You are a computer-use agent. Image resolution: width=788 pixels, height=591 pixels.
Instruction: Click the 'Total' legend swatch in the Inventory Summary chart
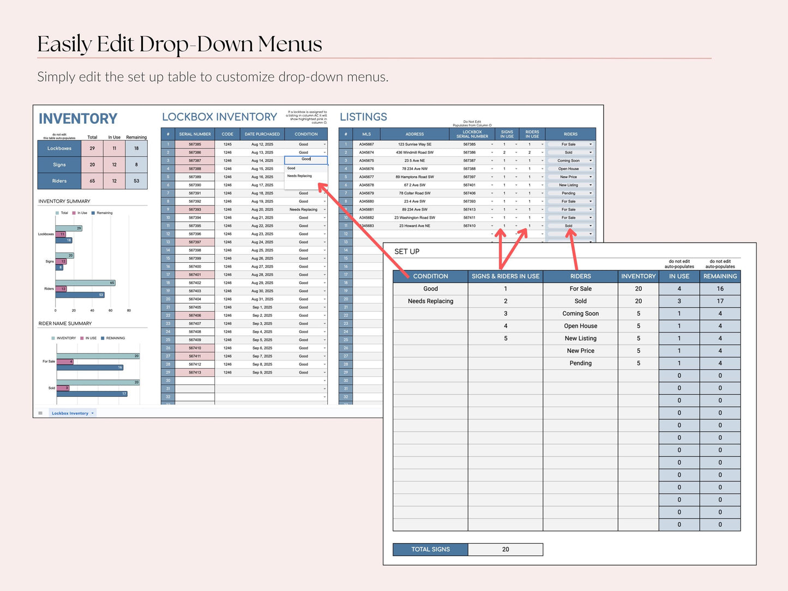pyautogui.click(x=57, y=213)
